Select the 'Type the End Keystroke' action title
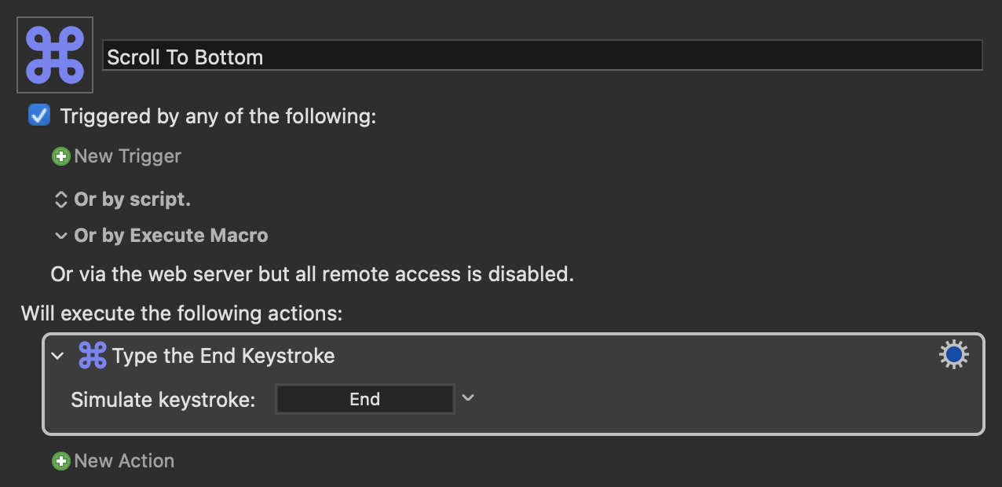Screen dimensions: 1002x487 [223, 356]
